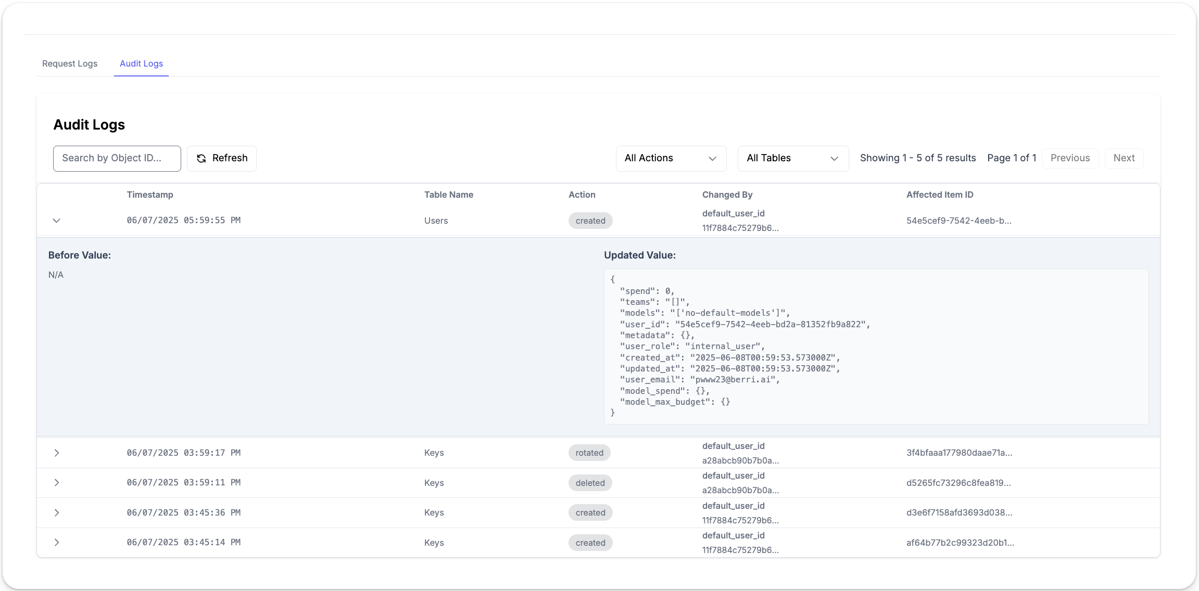Click the Next page button
This screenshot has height=591, width=1199.
coord(1124,158)
